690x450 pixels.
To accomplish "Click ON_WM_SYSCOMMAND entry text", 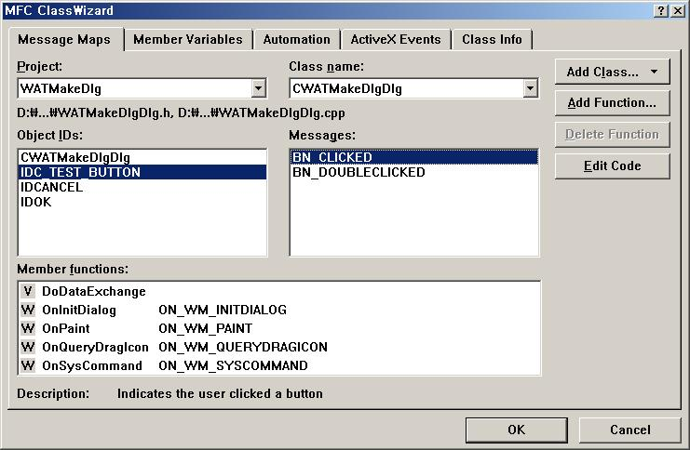I will (x=233, y=365).
